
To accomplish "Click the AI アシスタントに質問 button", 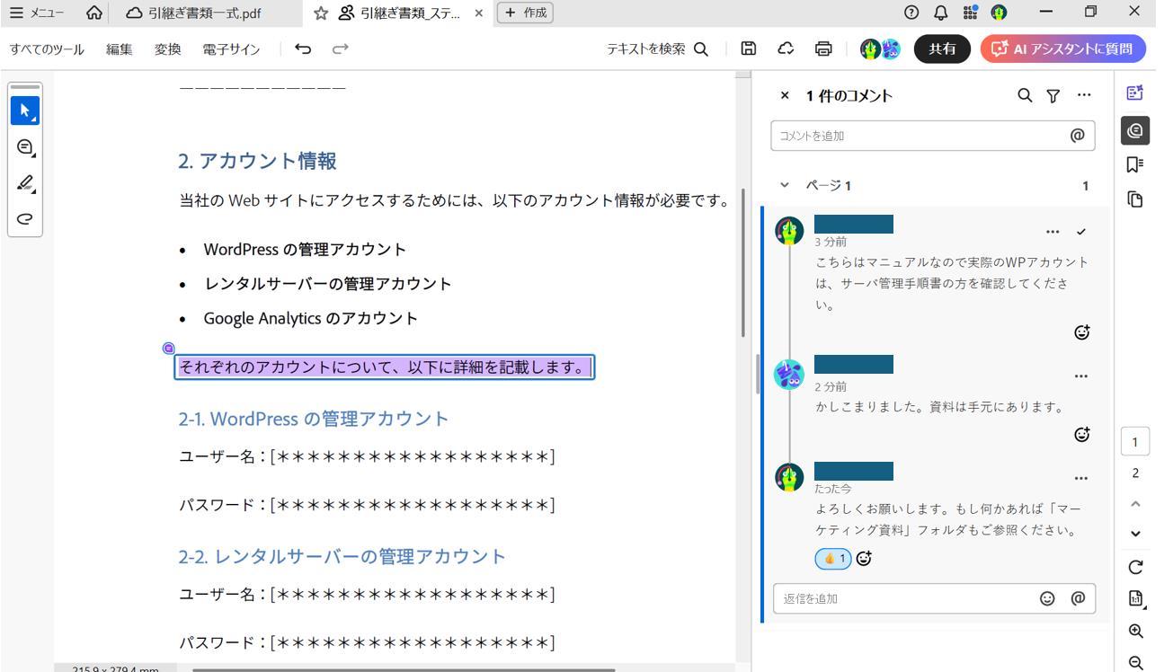I will (x=1062, y=49).
